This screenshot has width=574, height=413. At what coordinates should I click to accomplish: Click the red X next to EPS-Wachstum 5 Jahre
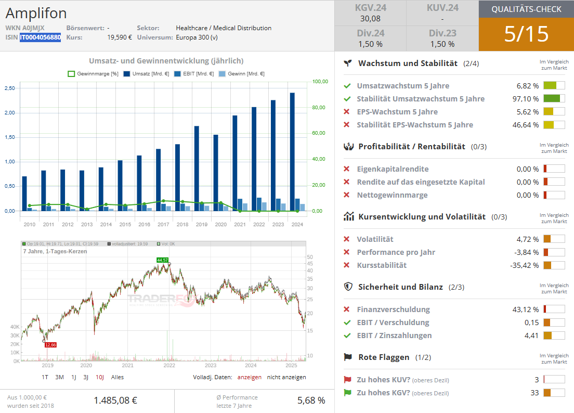[347, 112]
